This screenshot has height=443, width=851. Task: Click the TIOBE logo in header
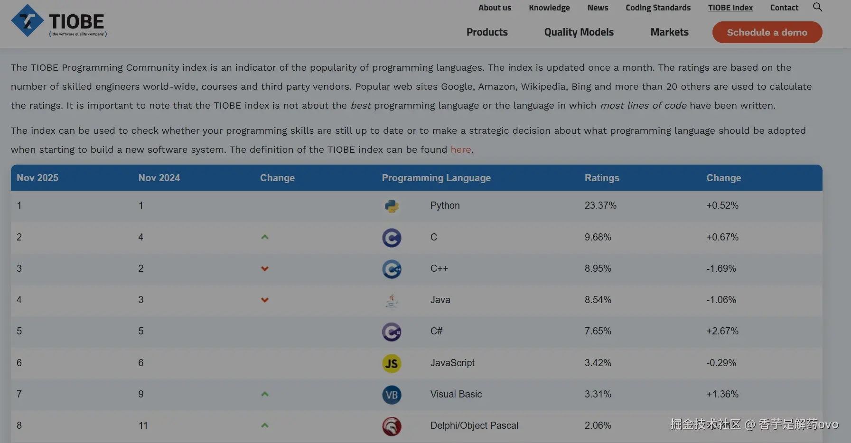coord(59,21)
